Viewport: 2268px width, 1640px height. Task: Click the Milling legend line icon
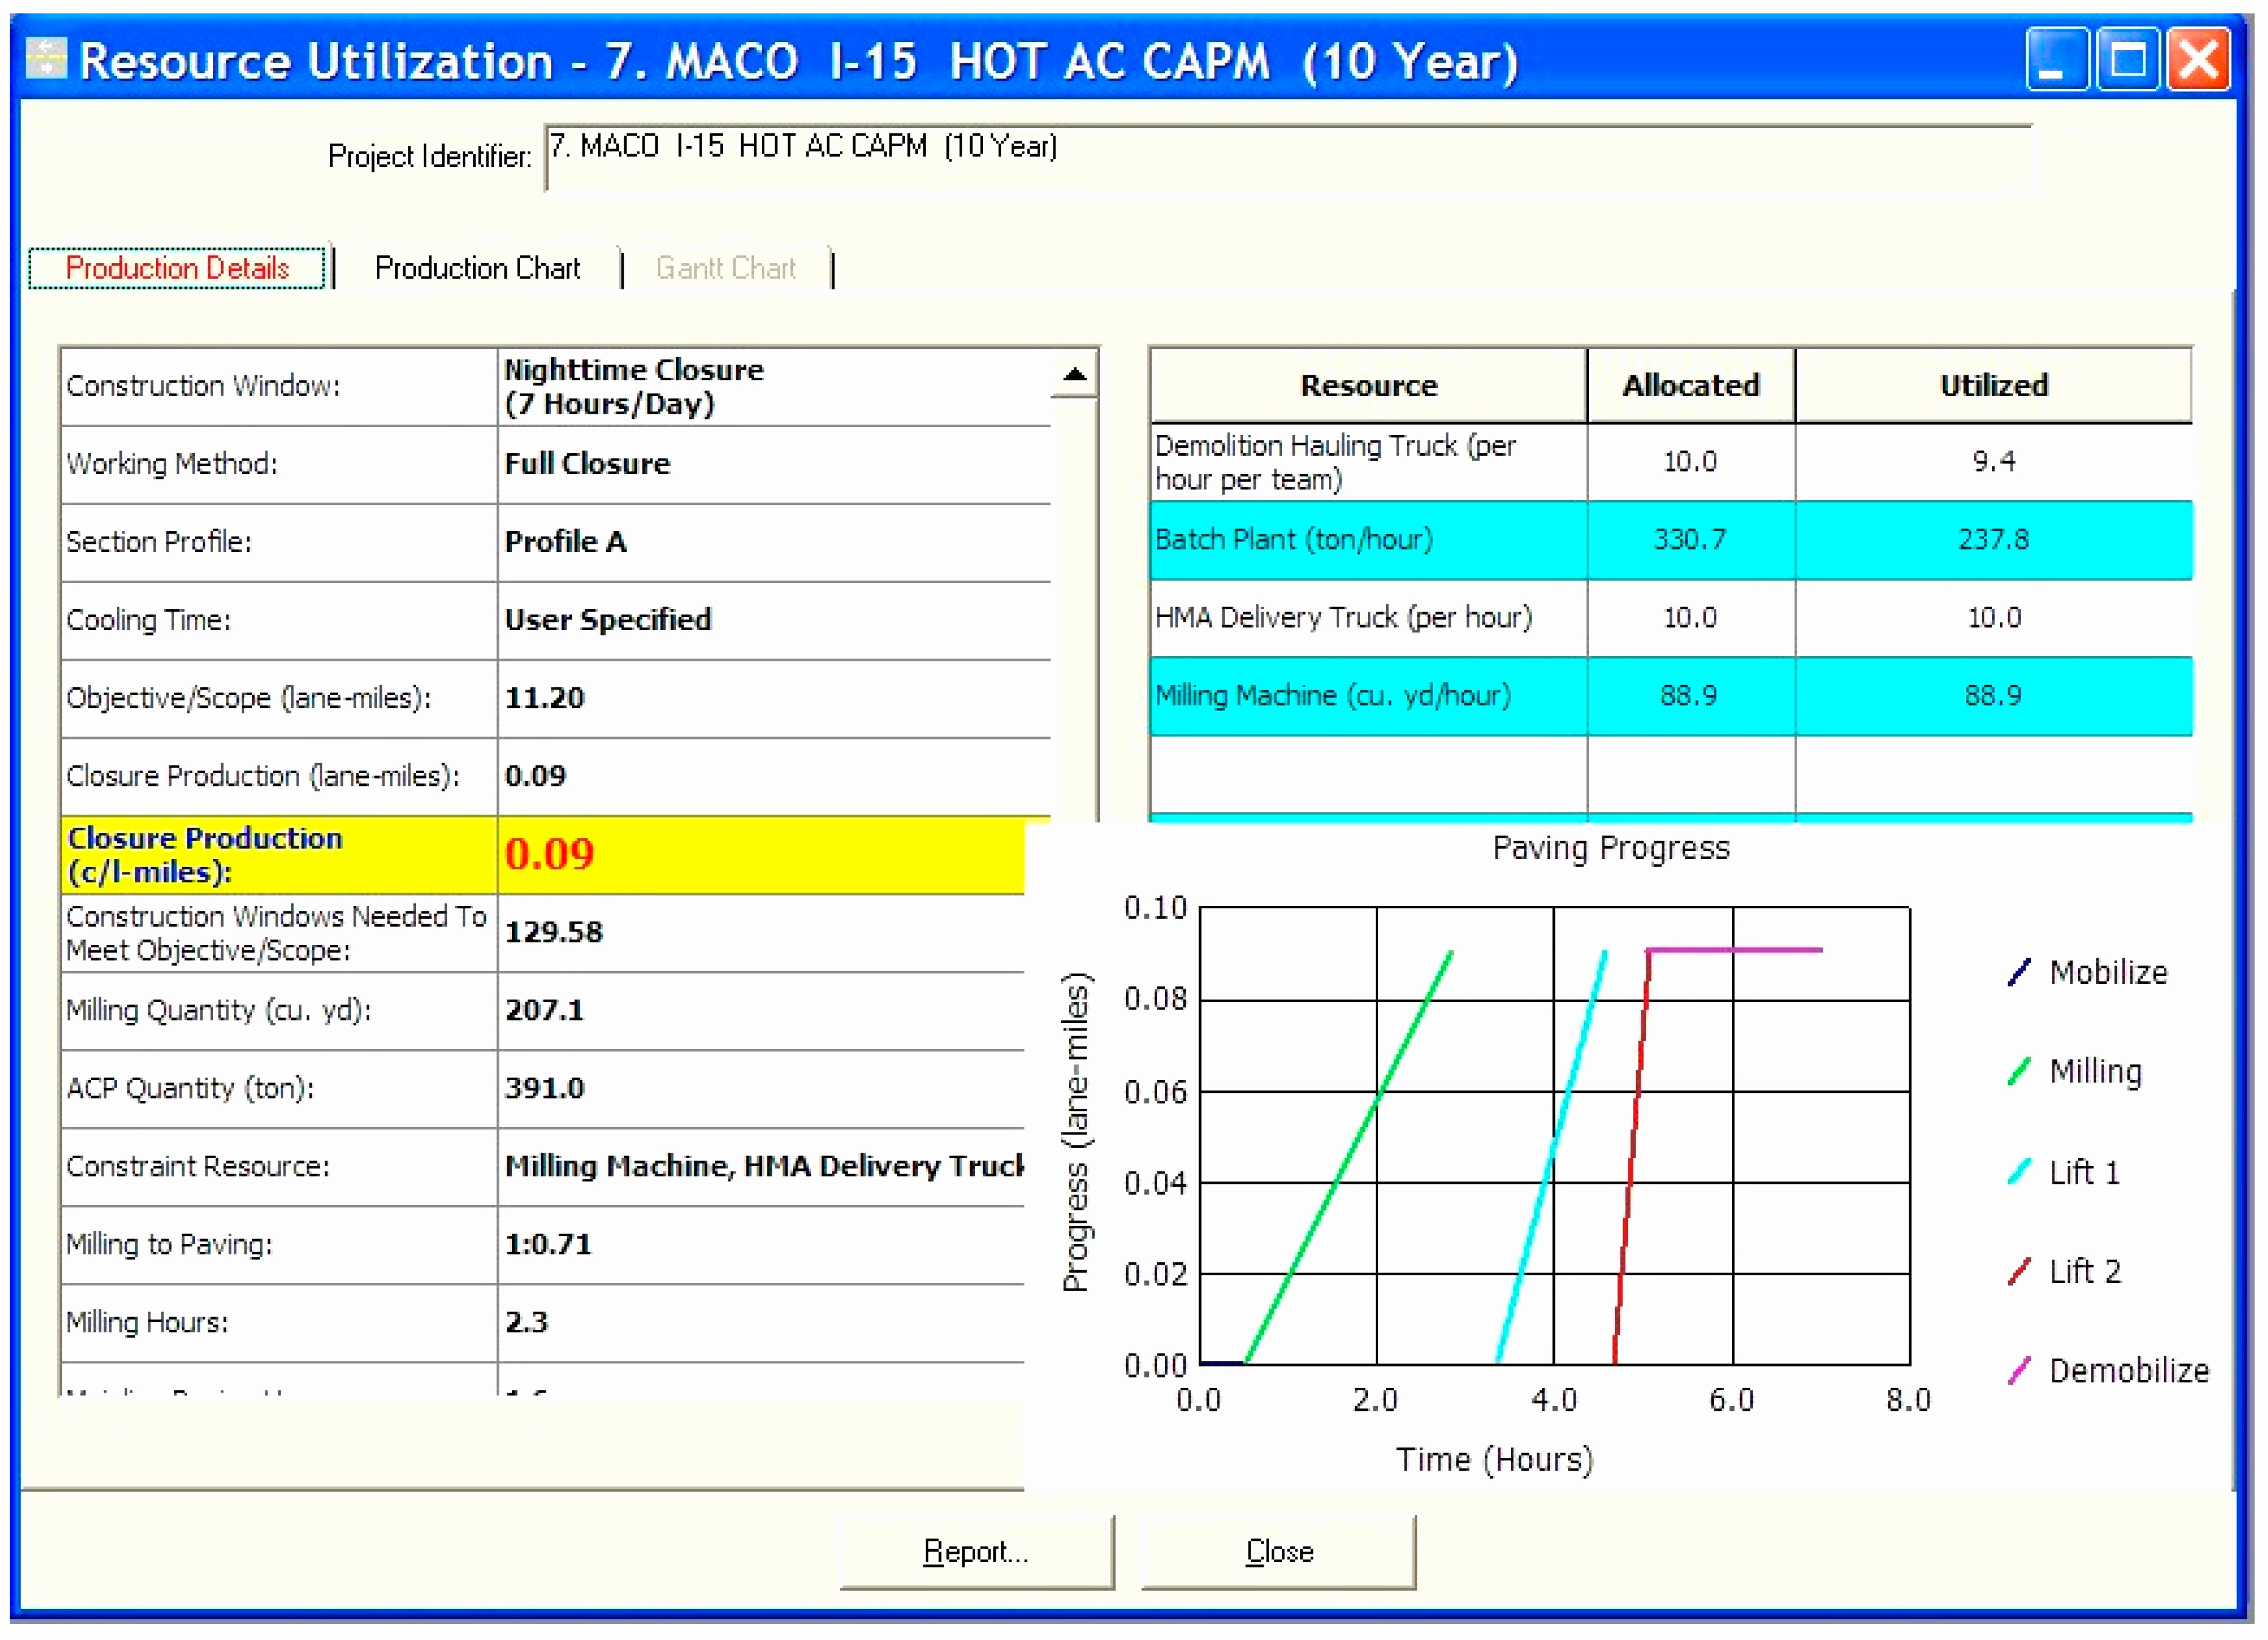click(x=2019, y=1070)
